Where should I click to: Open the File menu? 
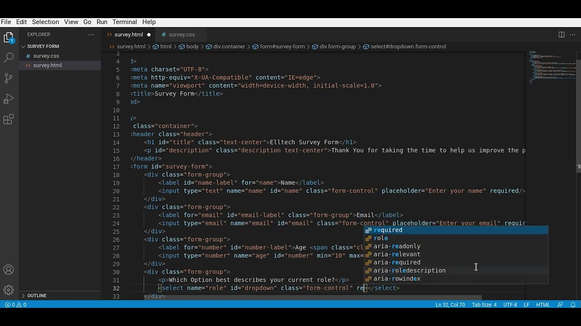tap(6, 22)
